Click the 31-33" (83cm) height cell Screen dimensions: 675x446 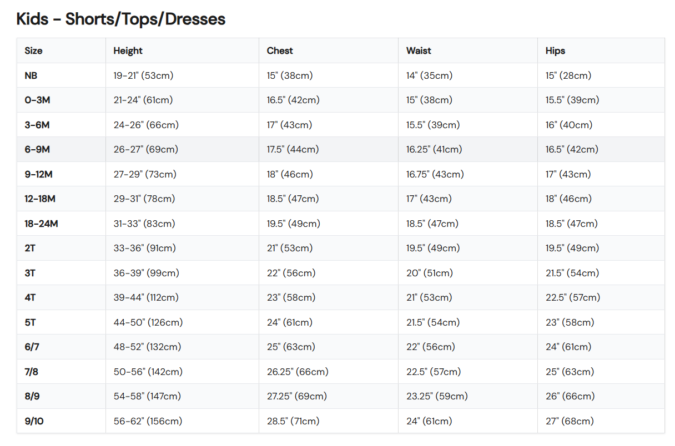point(144,224)
